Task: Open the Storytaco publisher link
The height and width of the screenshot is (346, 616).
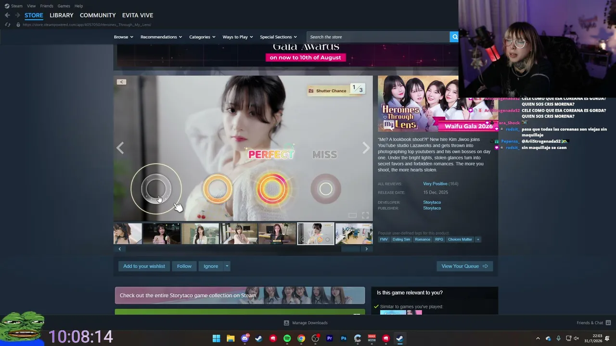Action: click(x=432, y=208)
